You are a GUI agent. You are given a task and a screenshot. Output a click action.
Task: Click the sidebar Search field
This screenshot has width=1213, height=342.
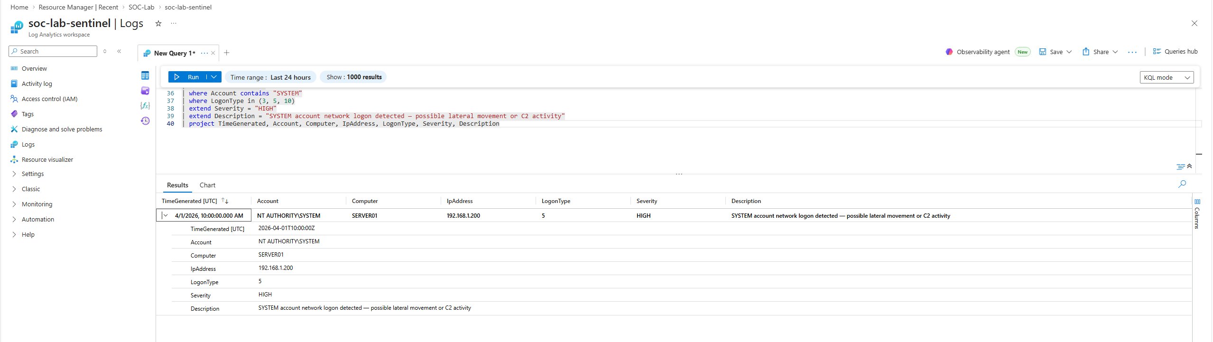53,51
